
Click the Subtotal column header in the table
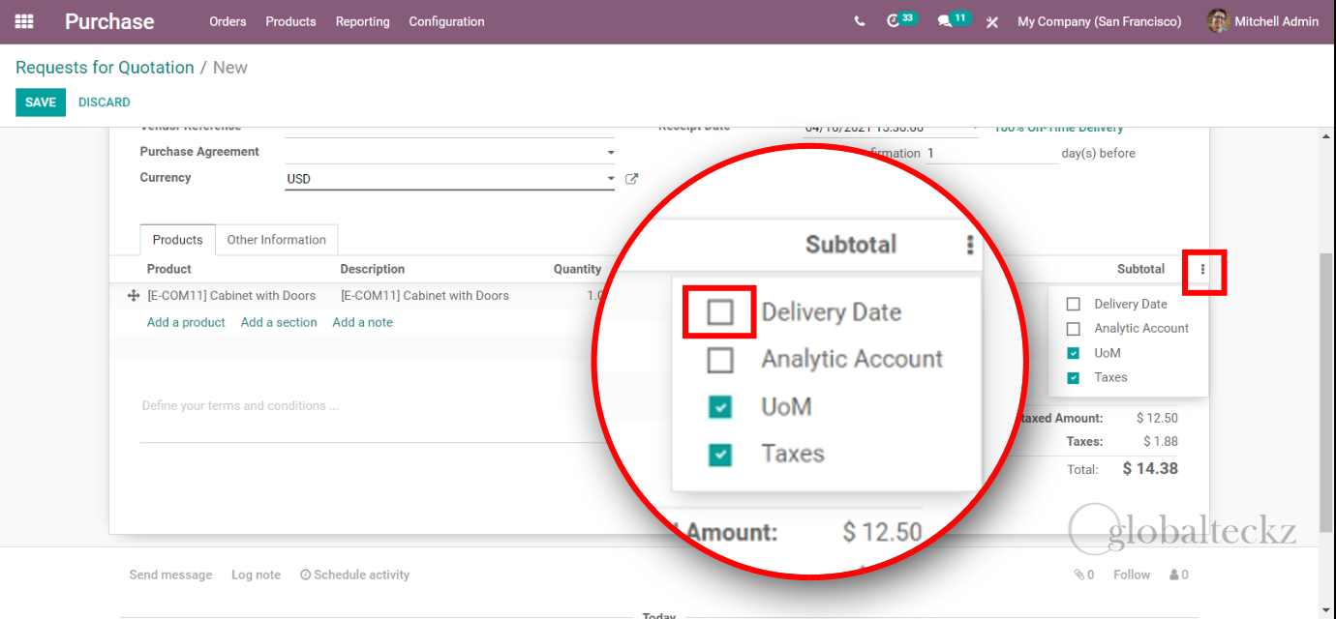(1140, 270)
